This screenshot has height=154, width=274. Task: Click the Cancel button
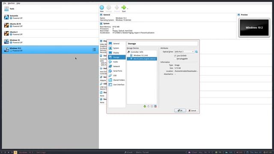pos(192,110)
